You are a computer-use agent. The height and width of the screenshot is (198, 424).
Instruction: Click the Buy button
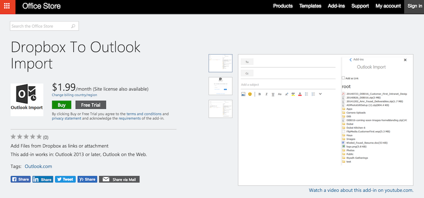pyautogui.click(x=62, y=105)
